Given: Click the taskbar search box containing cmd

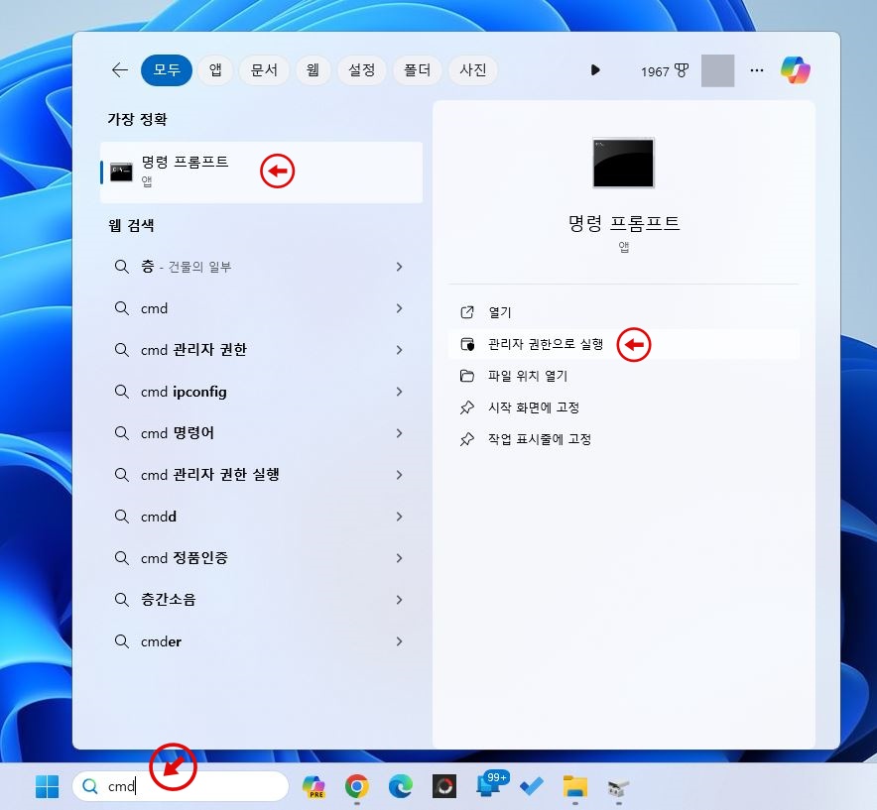Looking at the screenshot, I should [x=181, y=786].
